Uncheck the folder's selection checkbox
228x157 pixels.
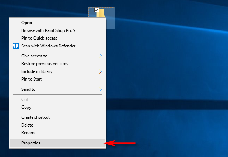pyautogui.click(x=97, y=10)
